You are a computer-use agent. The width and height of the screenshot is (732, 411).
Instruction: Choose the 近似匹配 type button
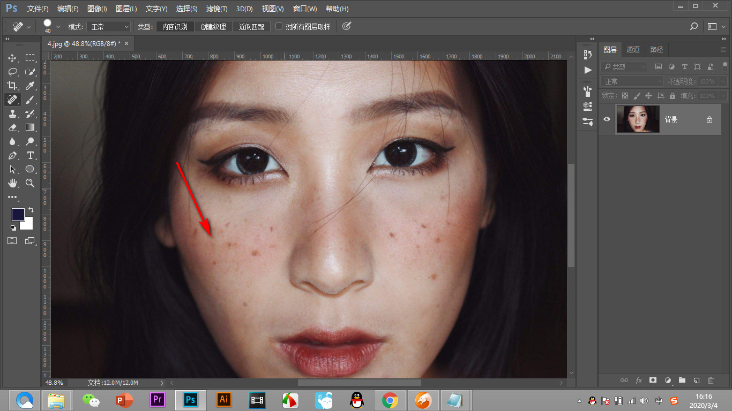(x=251, y=27)
